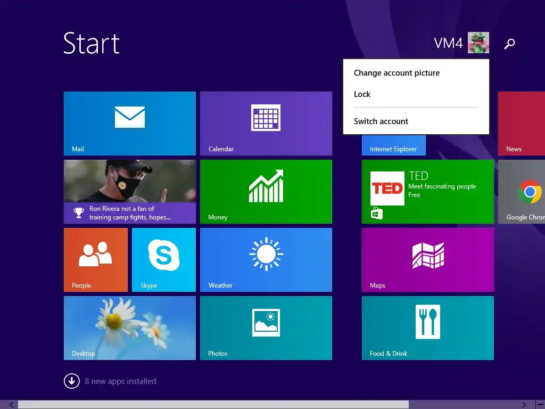Open the People tile

click(96, 260)
